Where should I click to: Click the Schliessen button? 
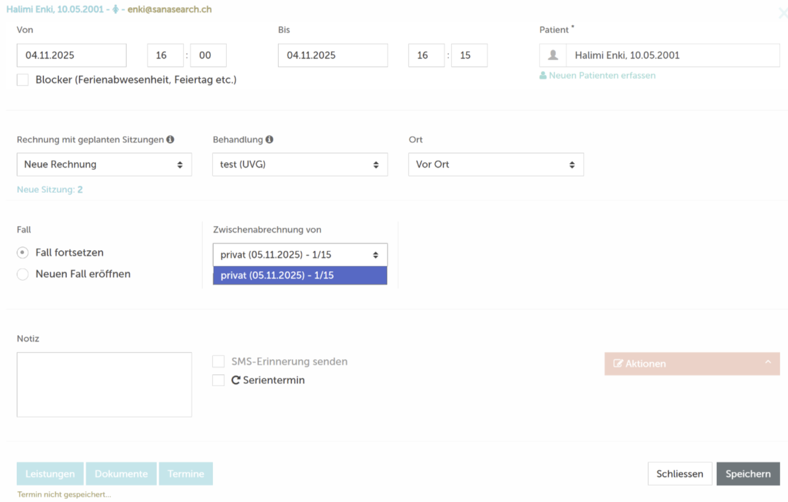679,474
